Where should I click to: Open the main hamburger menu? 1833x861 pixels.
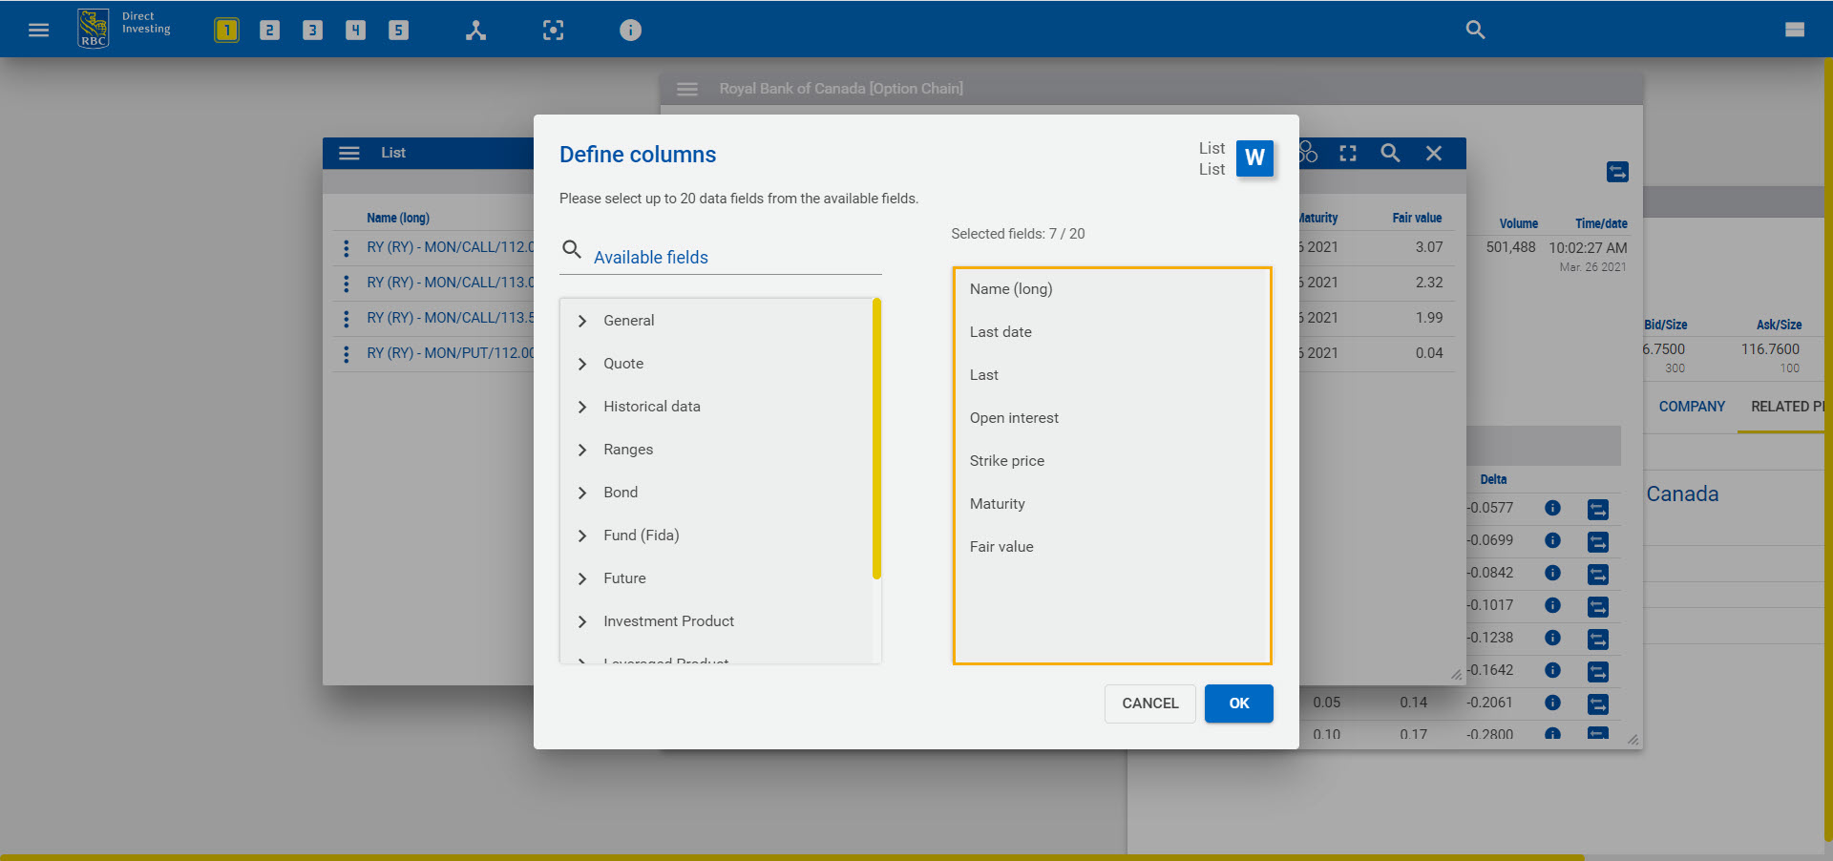coord(38,30)
